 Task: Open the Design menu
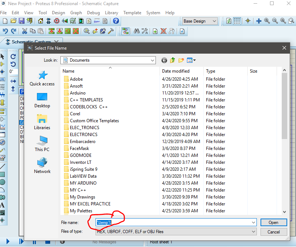59,13
